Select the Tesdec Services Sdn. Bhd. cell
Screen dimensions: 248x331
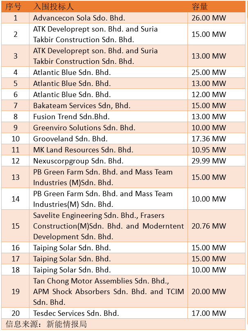tap(76, 313)
